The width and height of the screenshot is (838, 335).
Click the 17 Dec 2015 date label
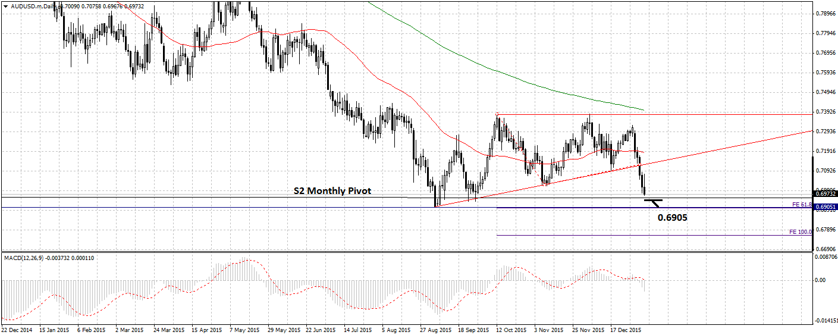coord(626,329)
